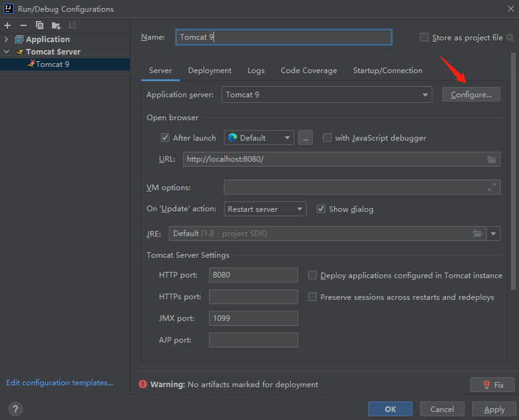Switch to the Startup/Connection tab
The width and height of the screenshot is (519, 420).
click(388, 71)
